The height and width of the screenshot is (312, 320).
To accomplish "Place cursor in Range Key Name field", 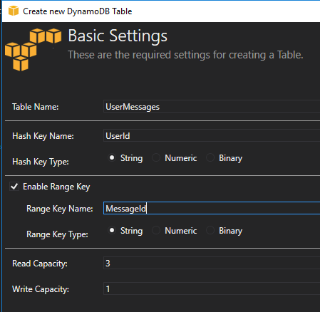I will pyautogui.click(x=212, y=208).
